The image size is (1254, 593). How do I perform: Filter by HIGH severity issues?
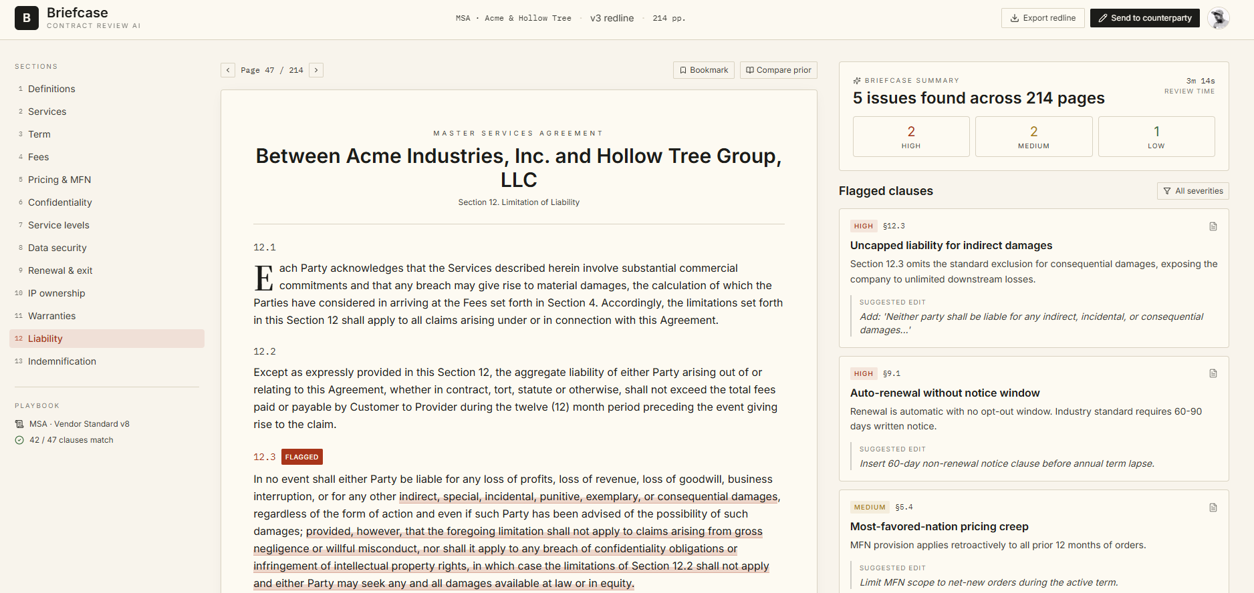tap(911, 137)
